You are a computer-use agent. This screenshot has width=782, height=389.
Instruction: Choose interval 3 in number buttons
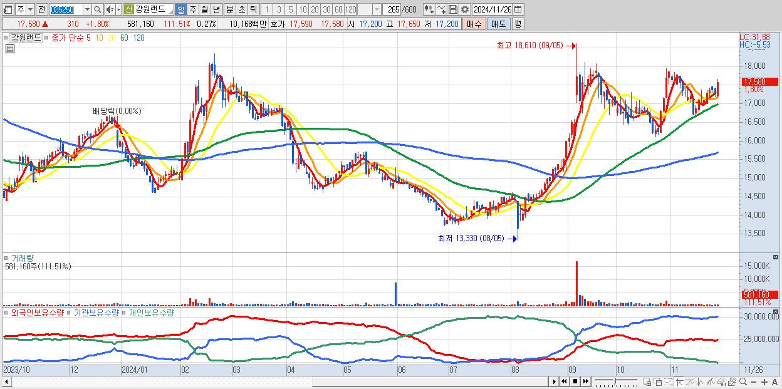click(279, 9)
